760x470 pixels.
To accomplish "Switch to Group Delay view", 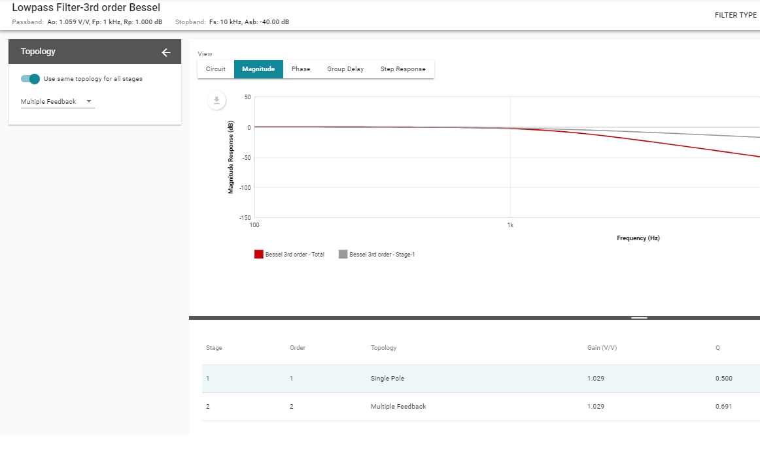I will 345,69.
